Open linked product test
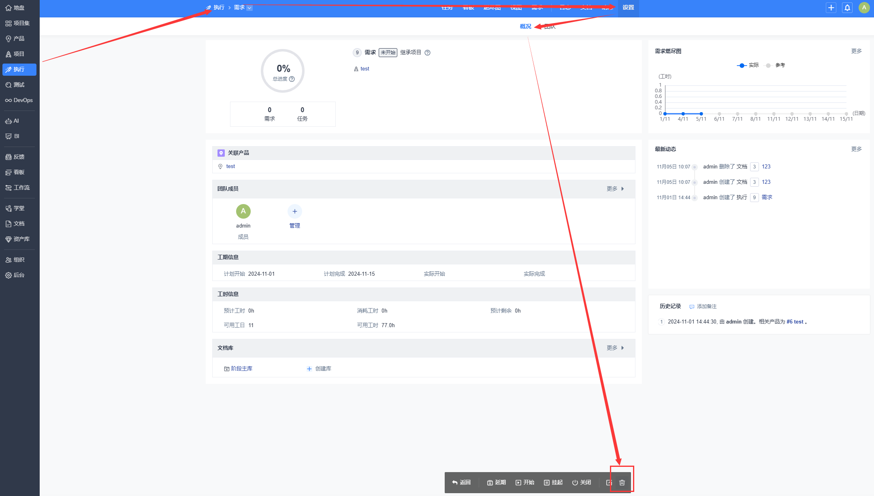Screen dimensions: 874x496 pos(230,166)
